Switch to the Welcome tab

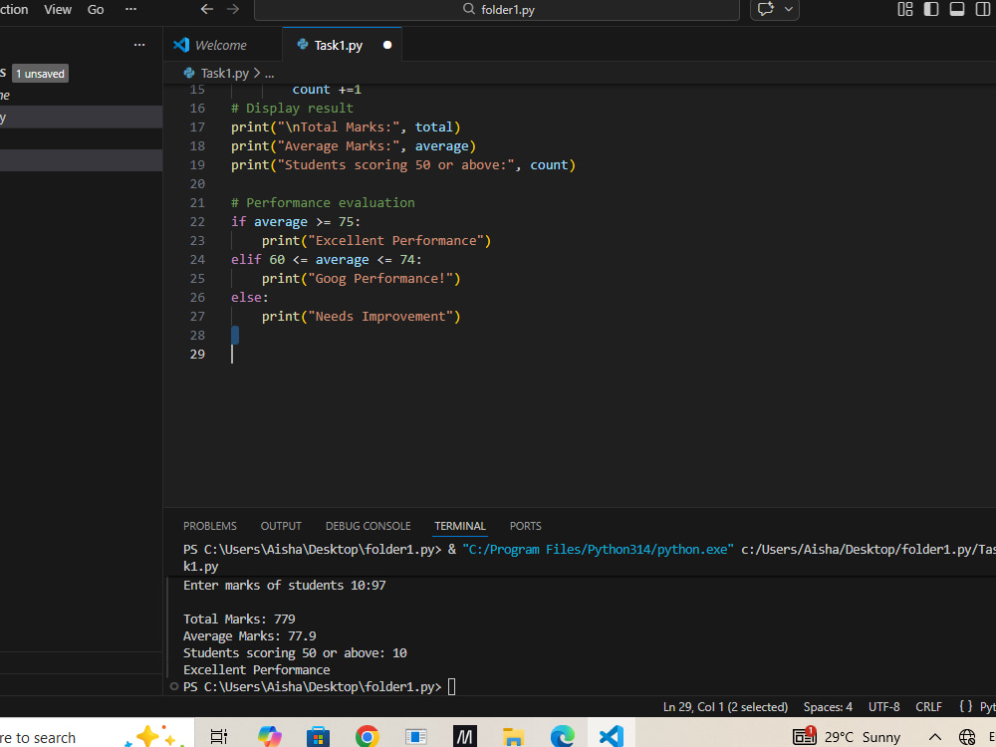(222, 45)
